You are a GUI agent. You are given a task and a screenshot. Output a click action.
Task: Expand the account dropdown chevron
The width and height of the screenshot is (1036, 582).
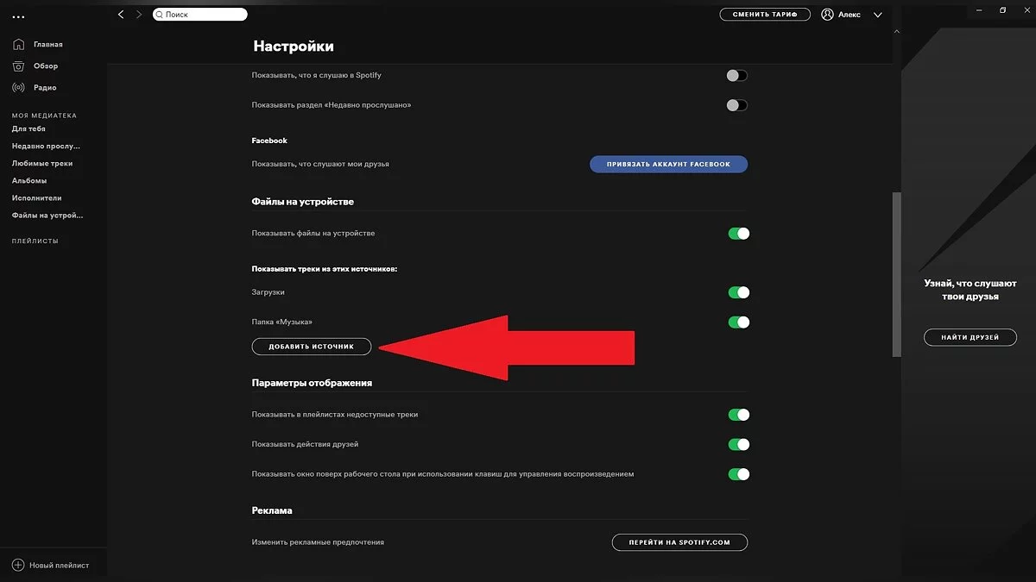pyautogui.click(x=878, y=15)
